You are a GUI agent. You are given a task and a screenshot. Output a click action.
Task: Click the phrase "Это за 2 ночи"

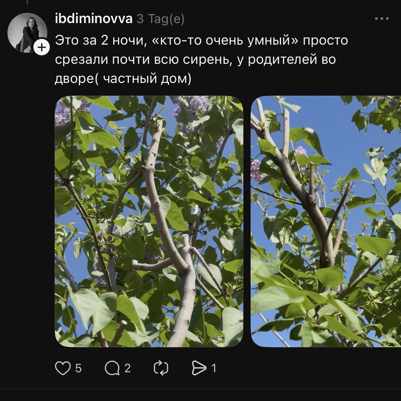[99, 41]
